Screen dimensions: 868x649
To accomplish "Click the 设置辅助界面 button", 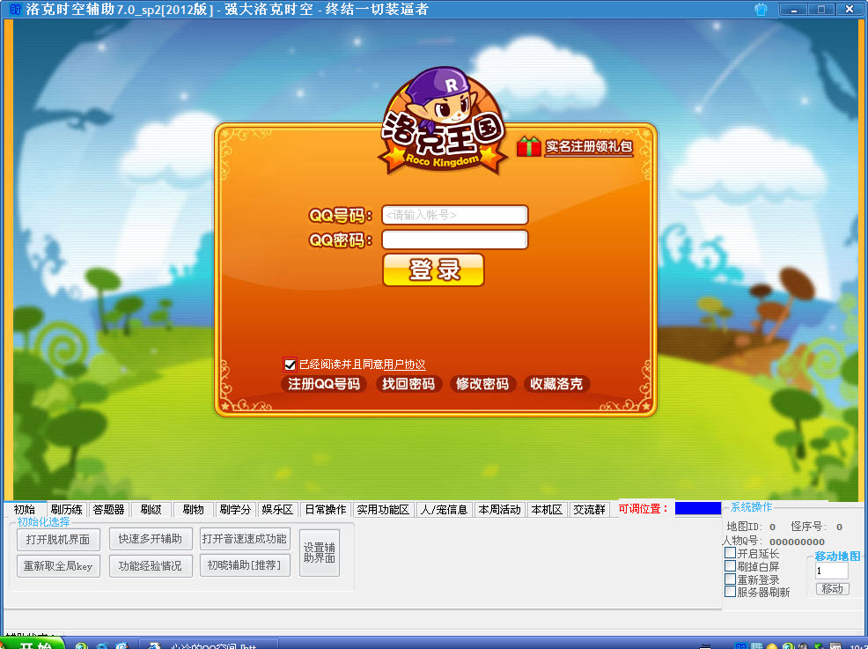I will coord(320,553).
